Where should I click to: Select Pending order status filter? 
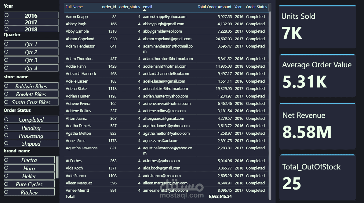[31, 127]
